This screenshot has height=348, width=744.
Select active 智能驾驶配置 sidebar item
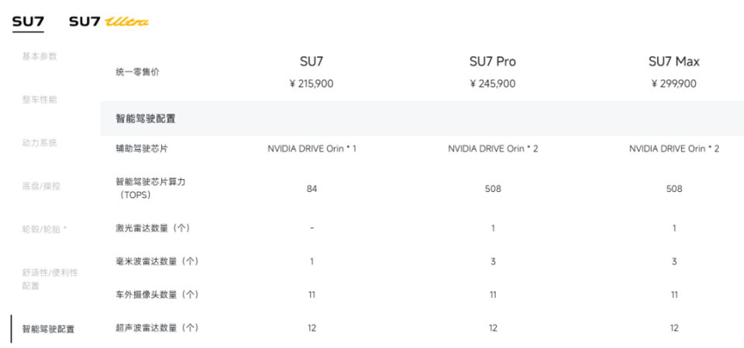(x=48, y=329)
